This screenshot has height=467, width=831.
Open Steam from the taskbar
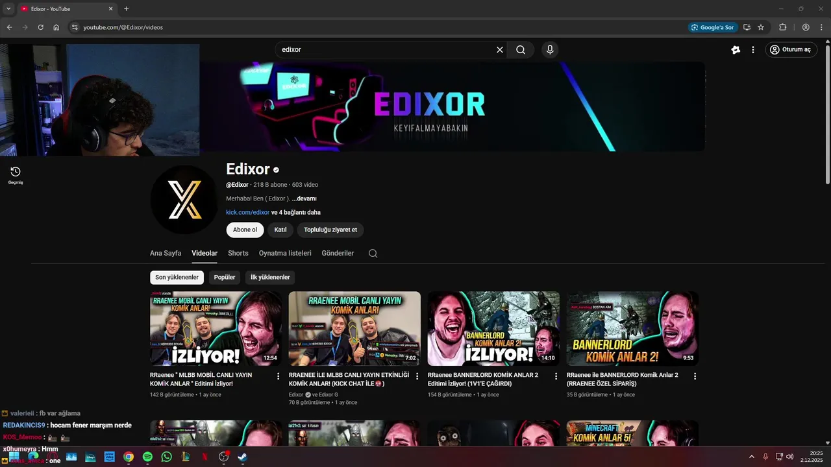[x=242, y=457]
